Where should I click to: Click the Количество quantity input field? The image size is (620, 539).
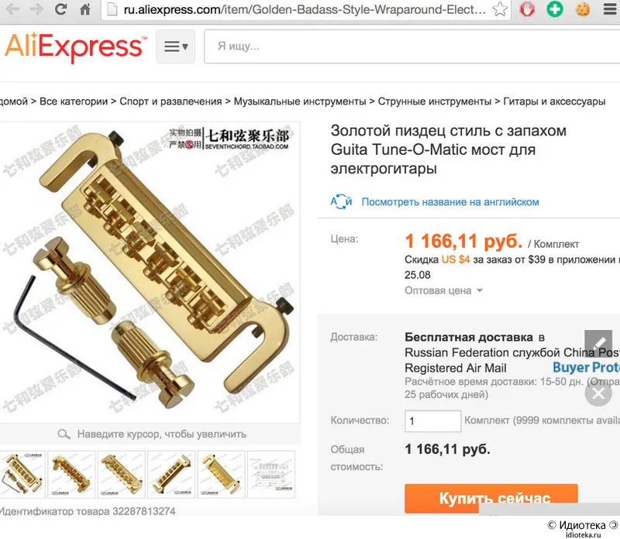coord(432,421)
